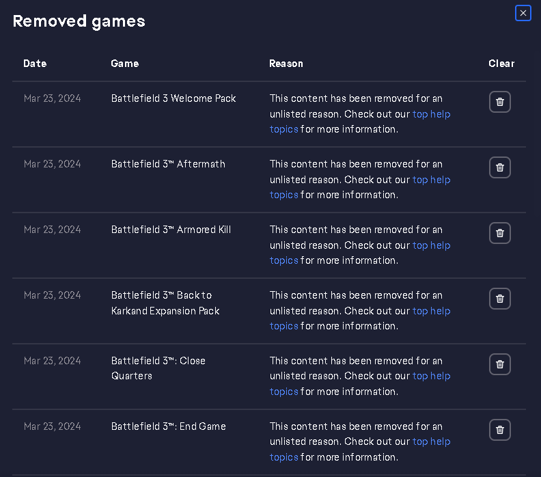Visit top help topics link for Karkand pack

pyautogui.click(x=431, y=311)
